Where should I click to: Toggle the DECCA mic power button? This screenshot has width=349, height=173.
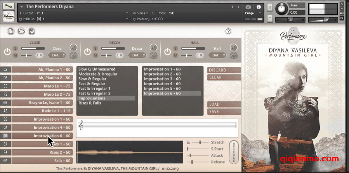87,51
